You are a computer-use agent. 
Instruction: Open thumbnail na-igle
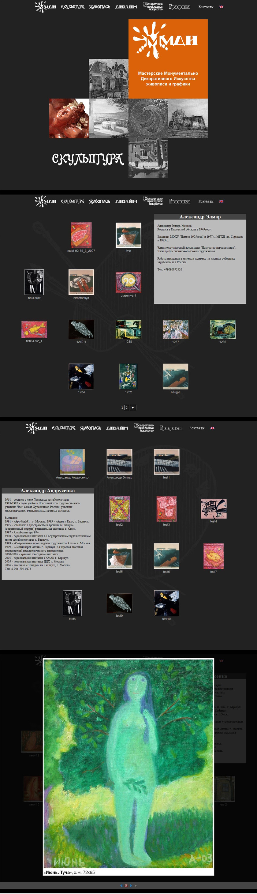176,377
